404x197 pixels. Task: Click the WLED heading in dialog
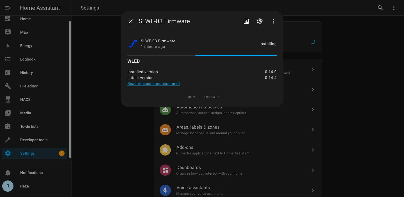pos(134,61)
